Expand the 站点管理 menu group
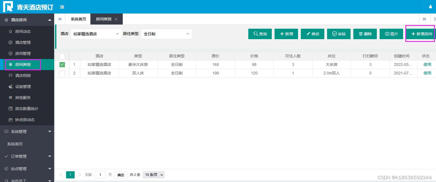 [x=27, y=169]
